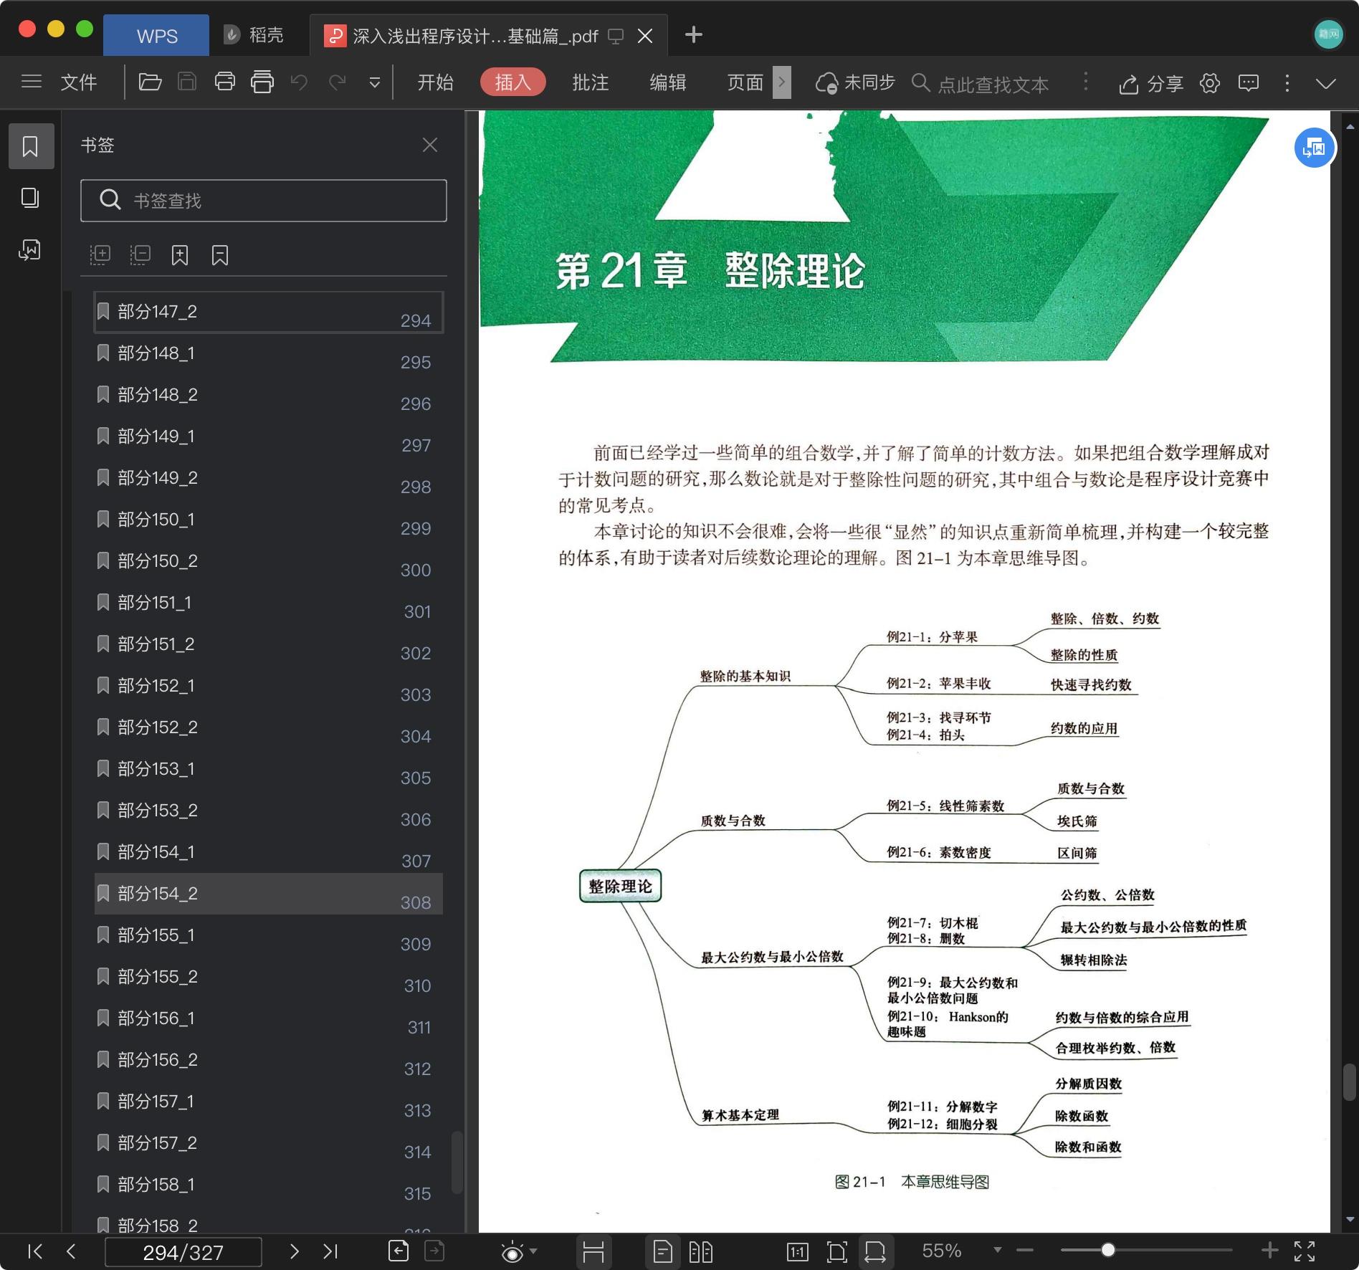Zoom out with the minus button
Screen dimensions: 1359x1270
point(1025,1251)
